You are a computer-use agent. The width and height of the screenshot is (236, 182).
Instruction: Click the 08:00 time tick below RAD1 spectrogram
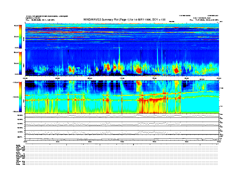[x=90, y=78]
